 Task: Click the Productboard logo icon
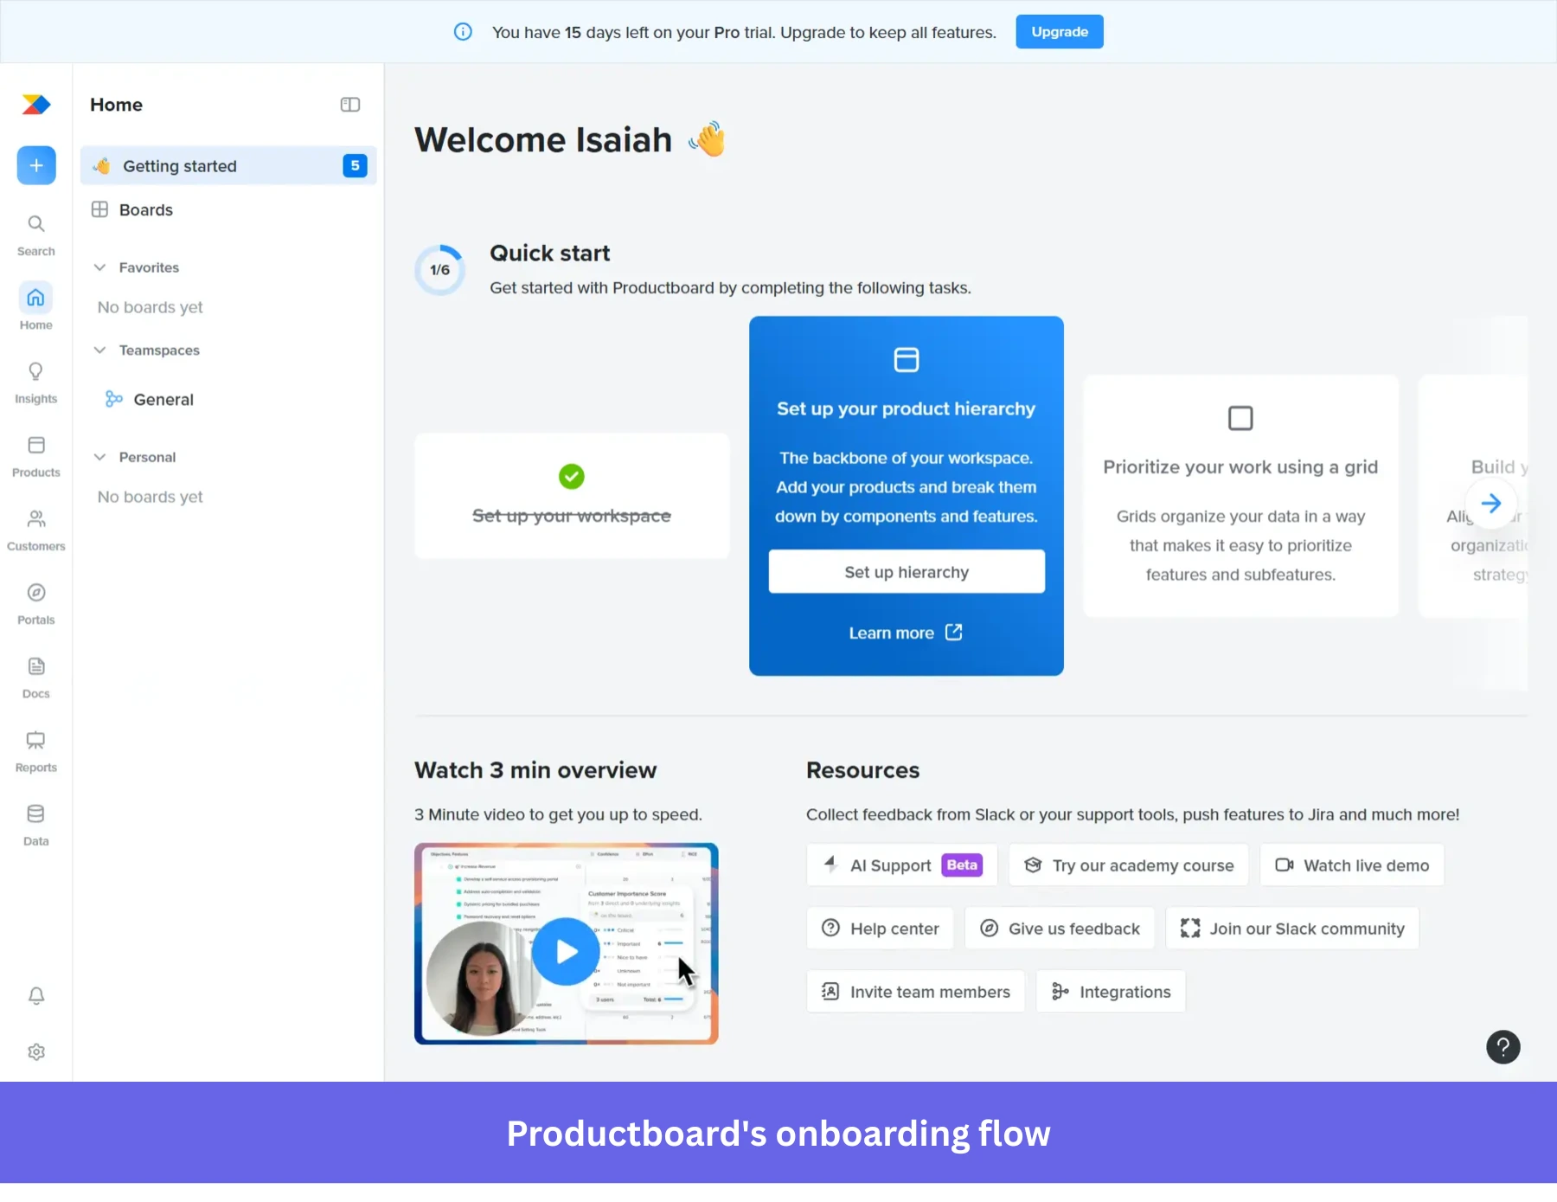coord(36,105)
